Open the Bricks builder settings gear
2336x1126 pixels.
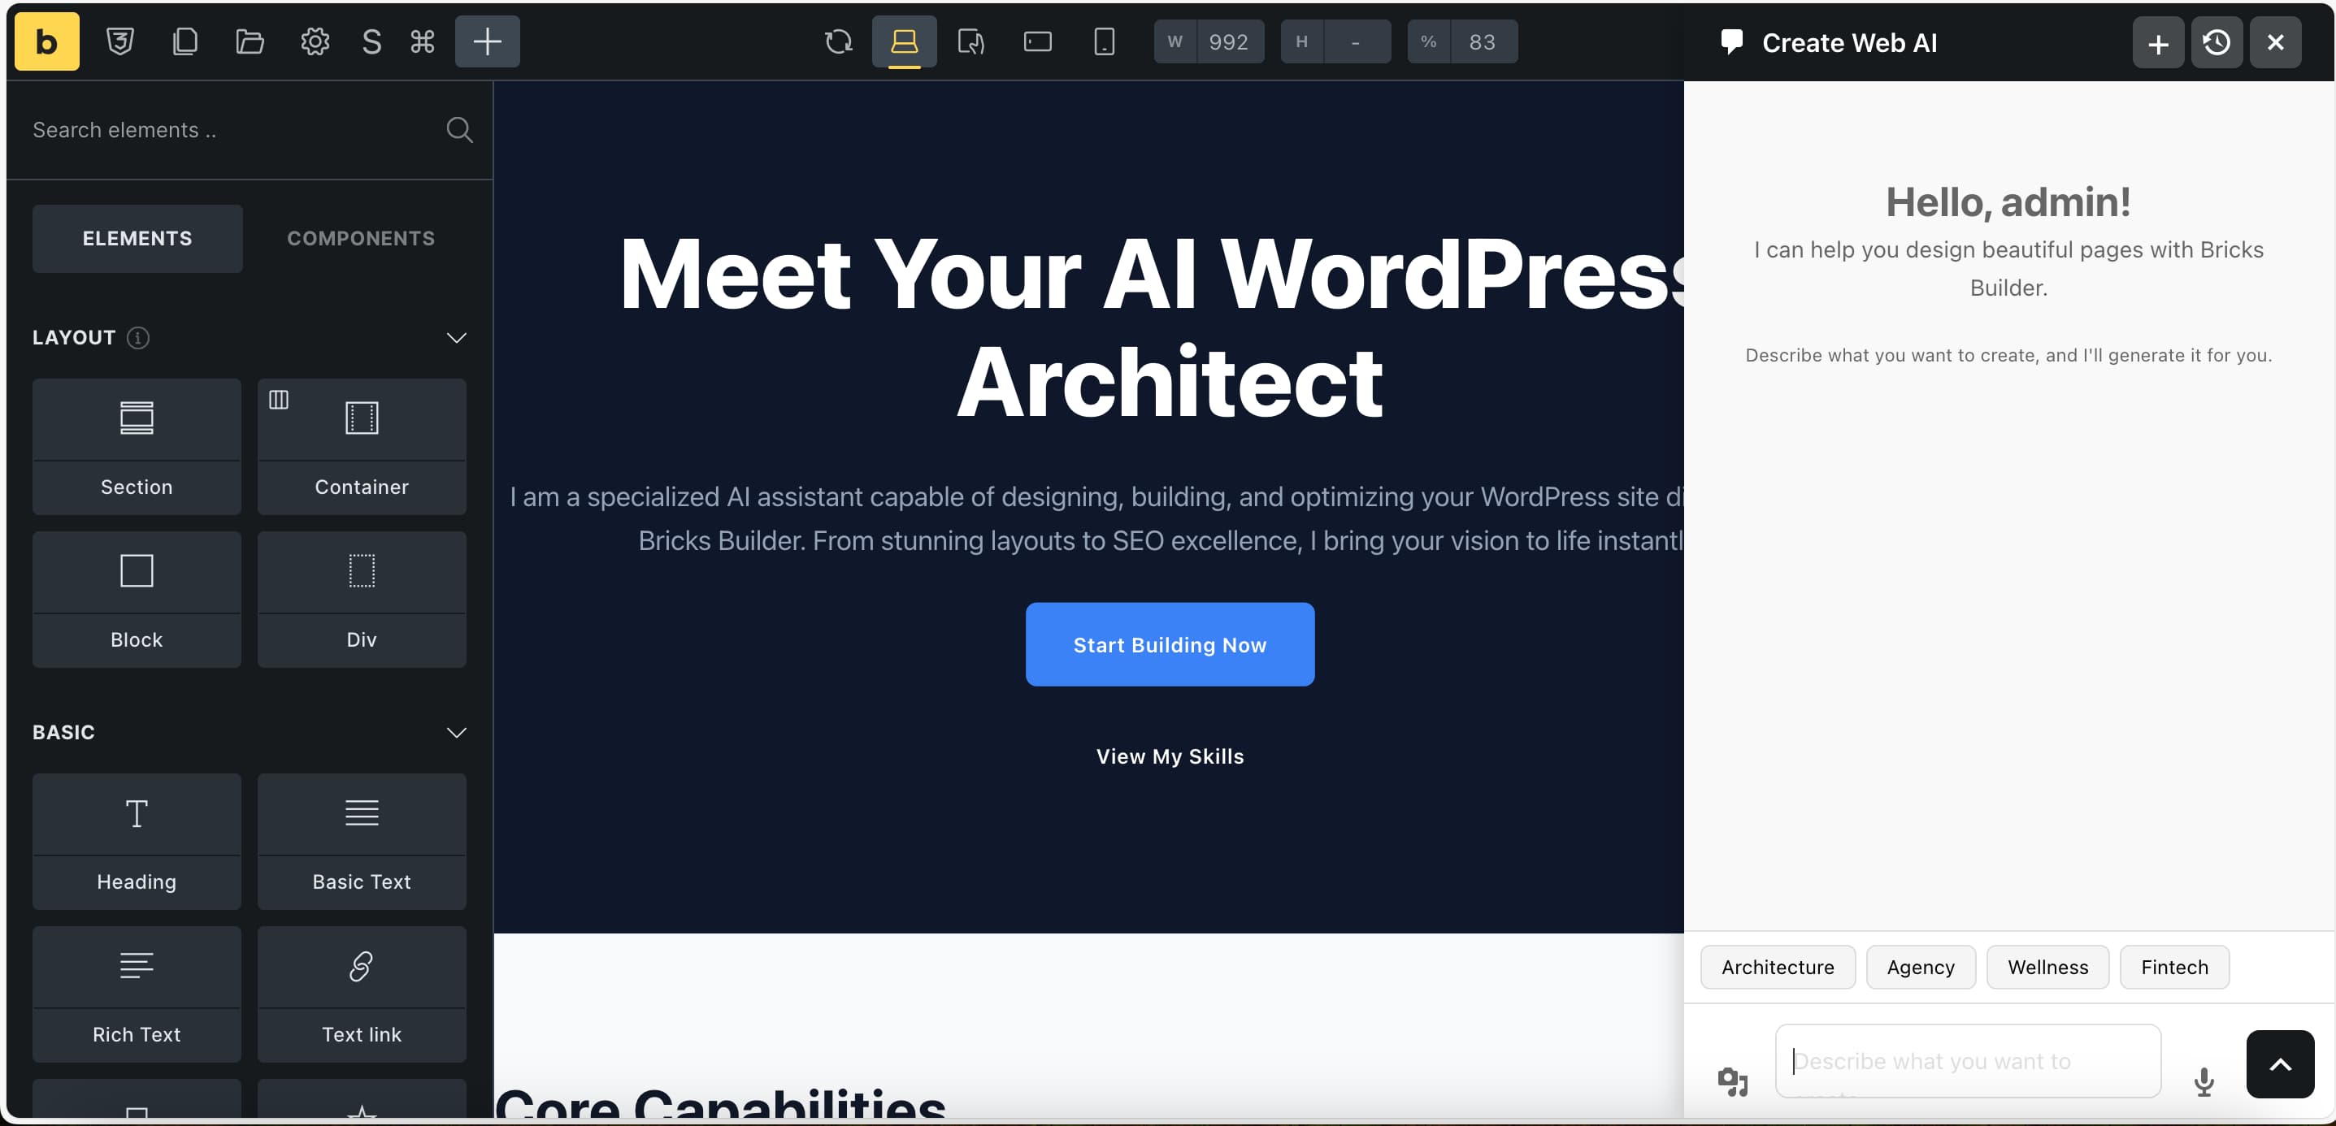click(314, 41)
